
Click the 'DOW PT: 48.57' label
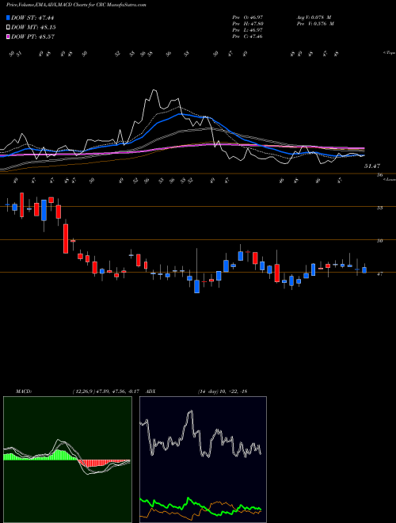click(32, 36)
